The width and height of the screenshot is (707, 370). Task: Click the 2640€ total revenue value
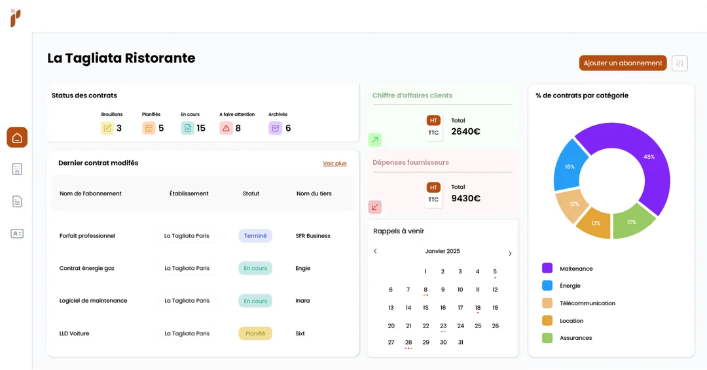point(466,131)
